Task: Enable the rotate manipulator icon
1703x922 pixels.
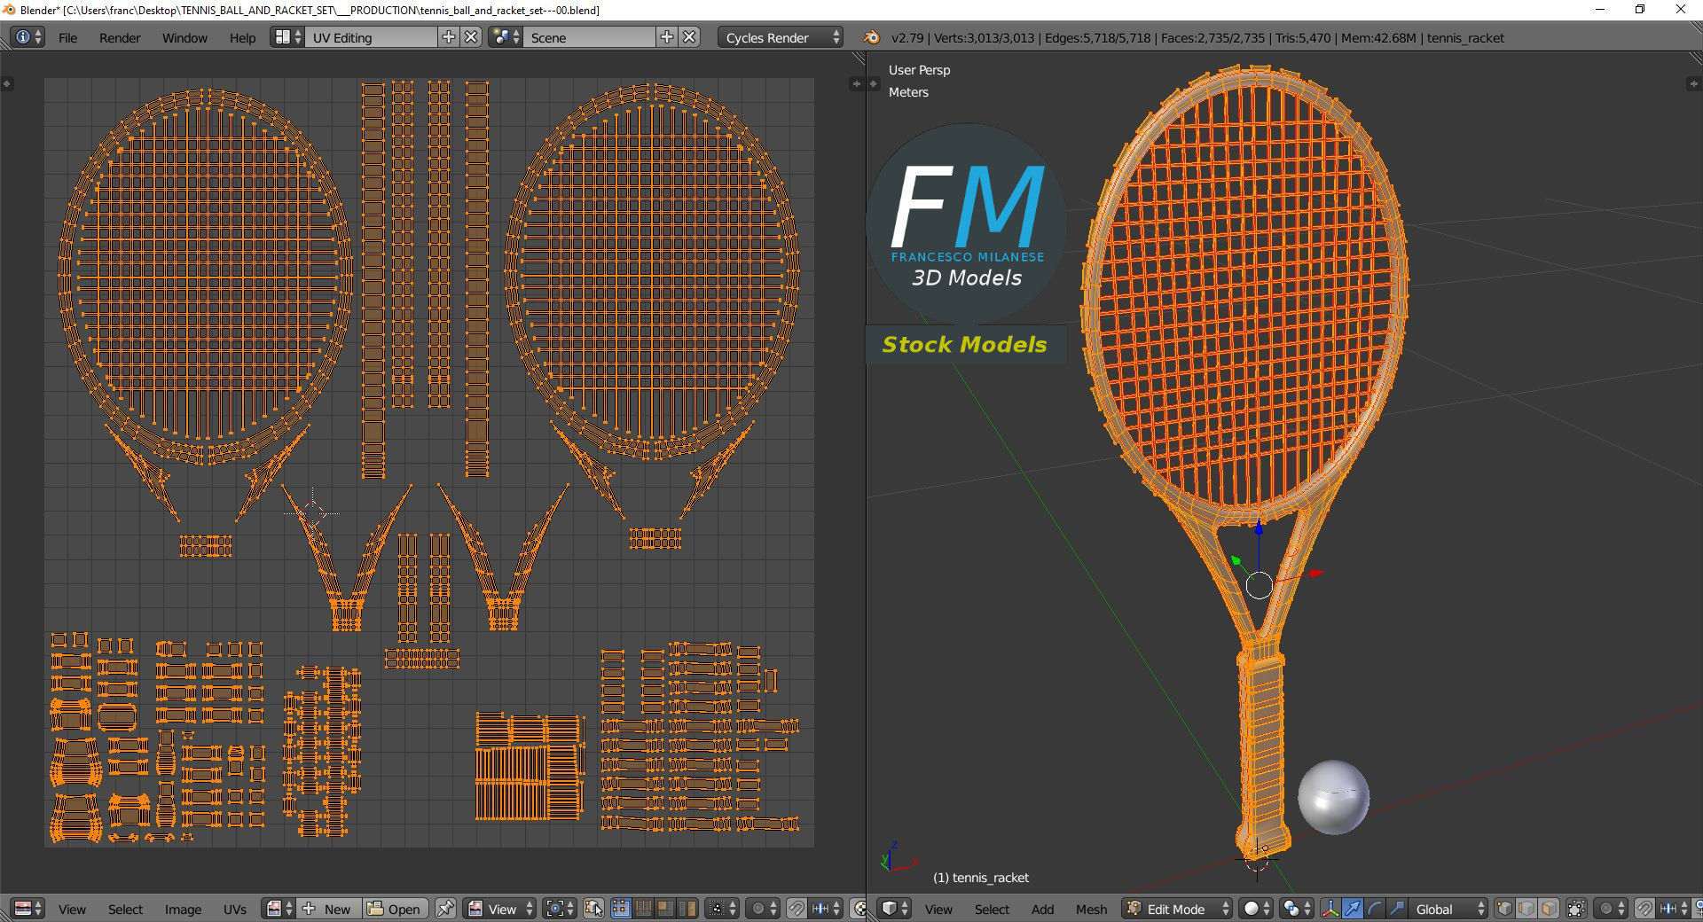Action: pyautogui.click(x=1375, y=909)
